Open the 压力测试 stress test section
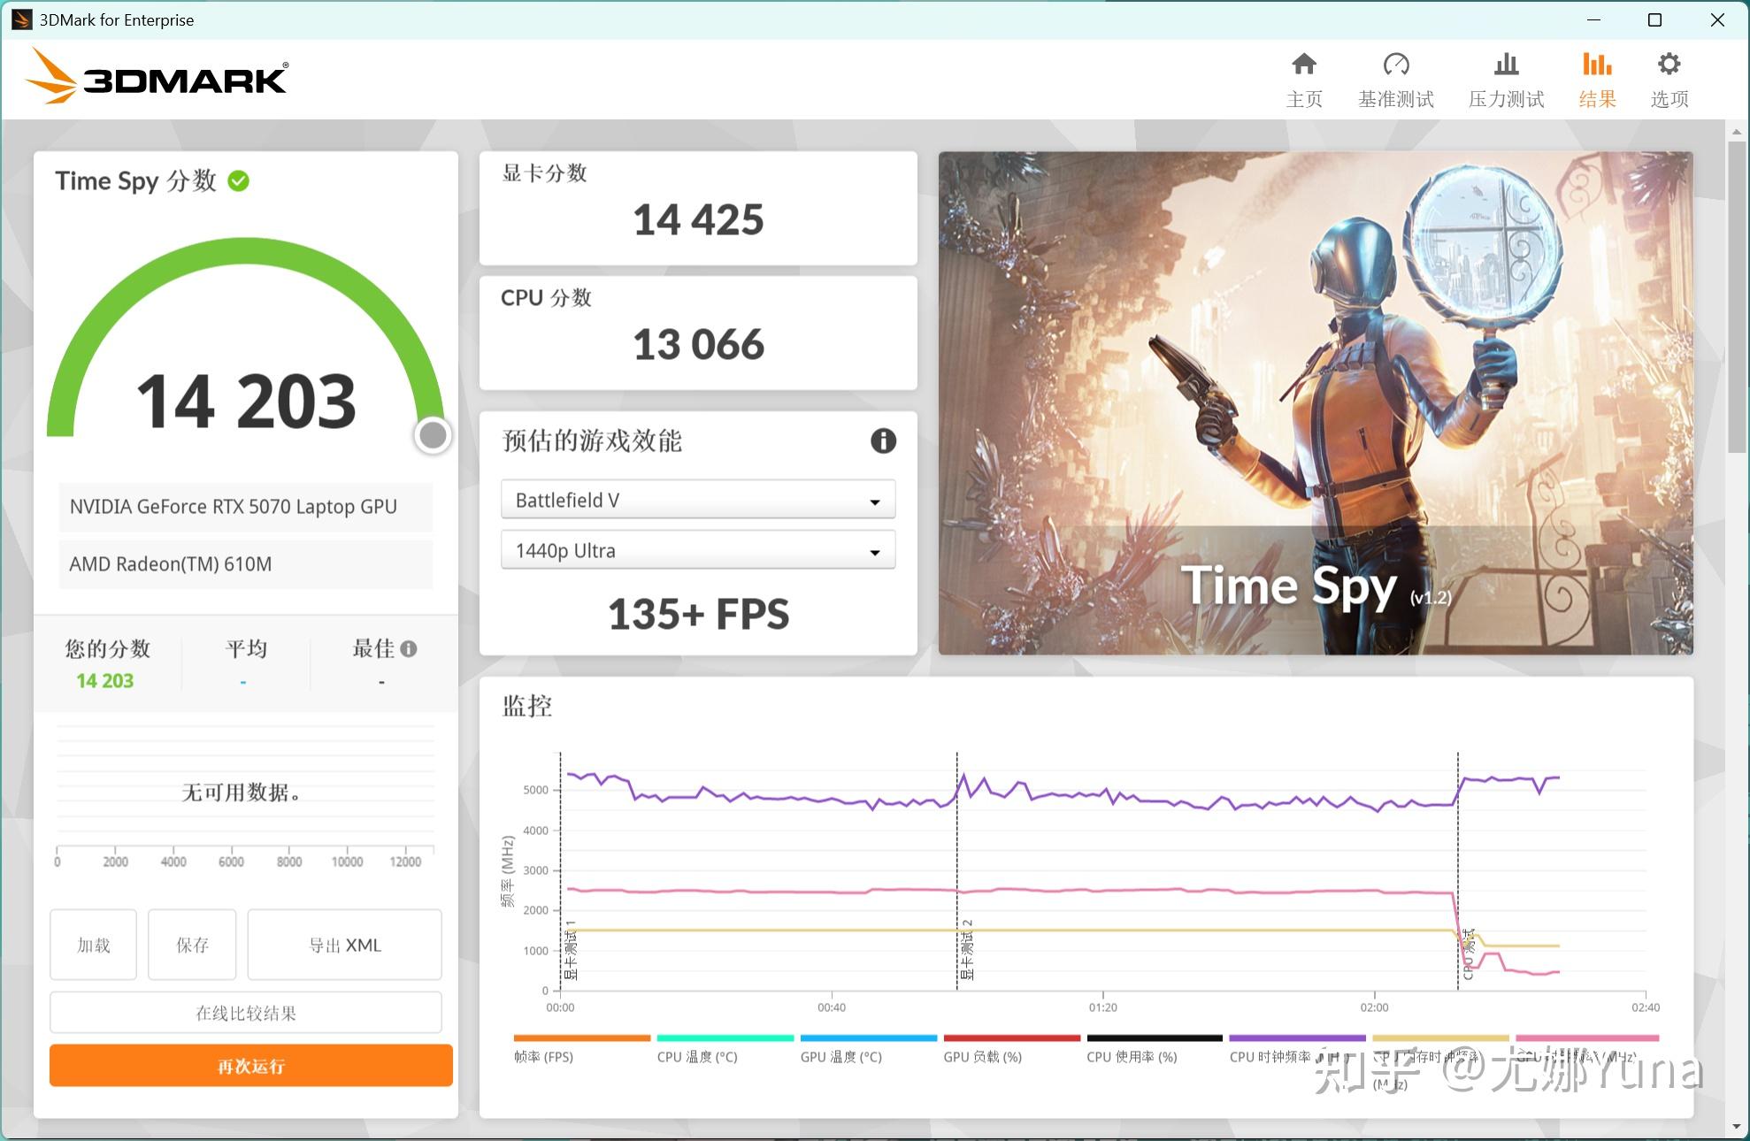Image resolution: width=1750 pixels, height=1141 pixels. 1506,78
